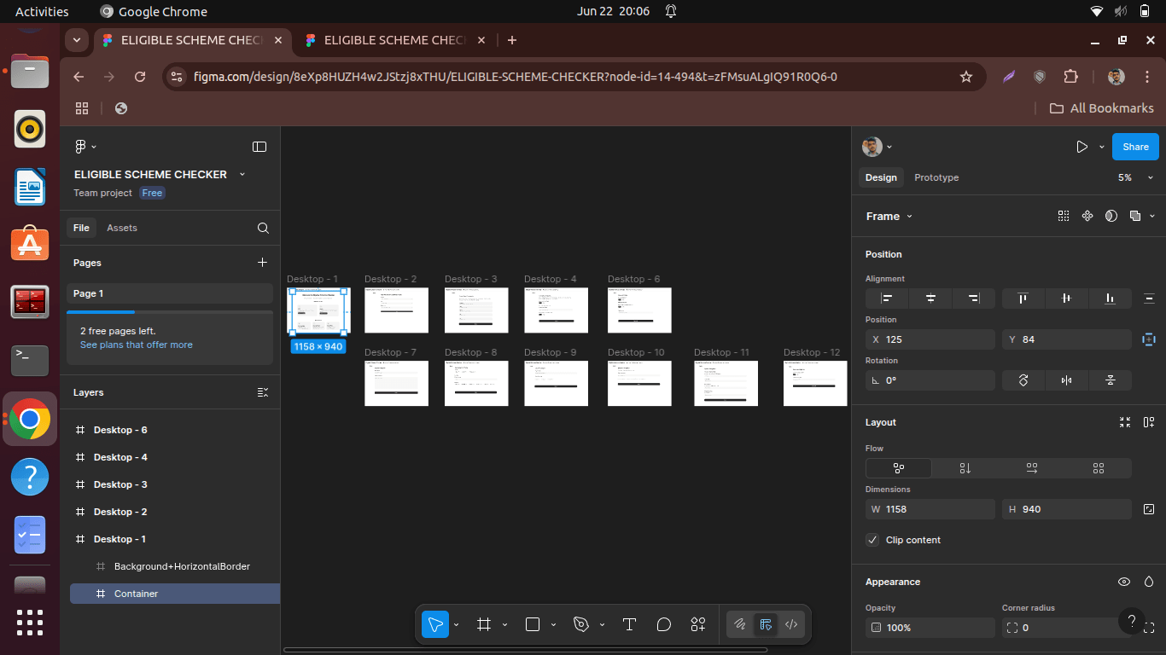The height and width of the screenshot is (655, 1166).
Task: Expand the Frame type dropdown
Action: pos(889,216)
